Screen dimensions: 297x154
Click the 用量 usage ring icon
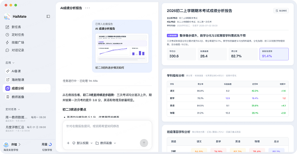tap(50, 145)
